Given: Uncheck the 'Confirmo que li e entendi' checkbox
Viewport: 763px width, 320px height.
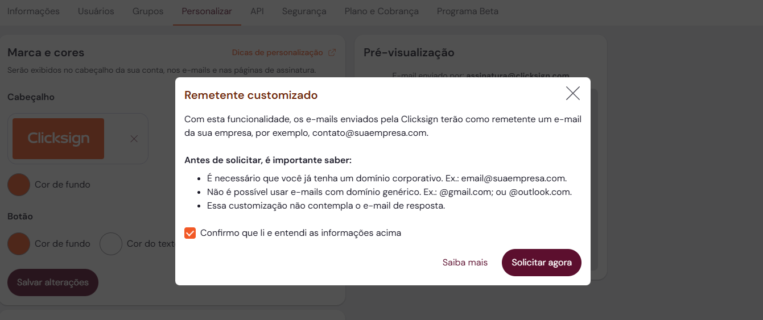Looking at the screenshot, I should coord(190,233).
